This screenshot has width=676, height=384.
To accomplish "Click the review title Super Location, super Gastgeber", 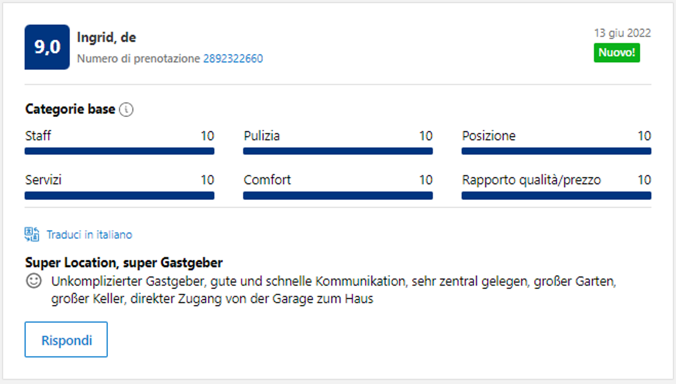I will tap(124, 263).
